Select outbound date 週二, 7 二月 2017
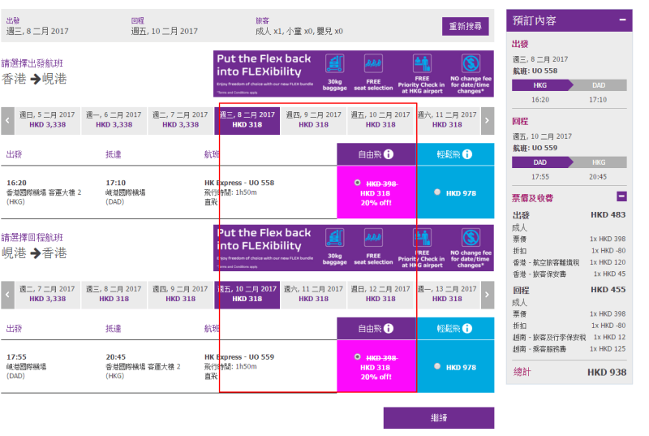This screenshot has width=649, height=436. 180,120
